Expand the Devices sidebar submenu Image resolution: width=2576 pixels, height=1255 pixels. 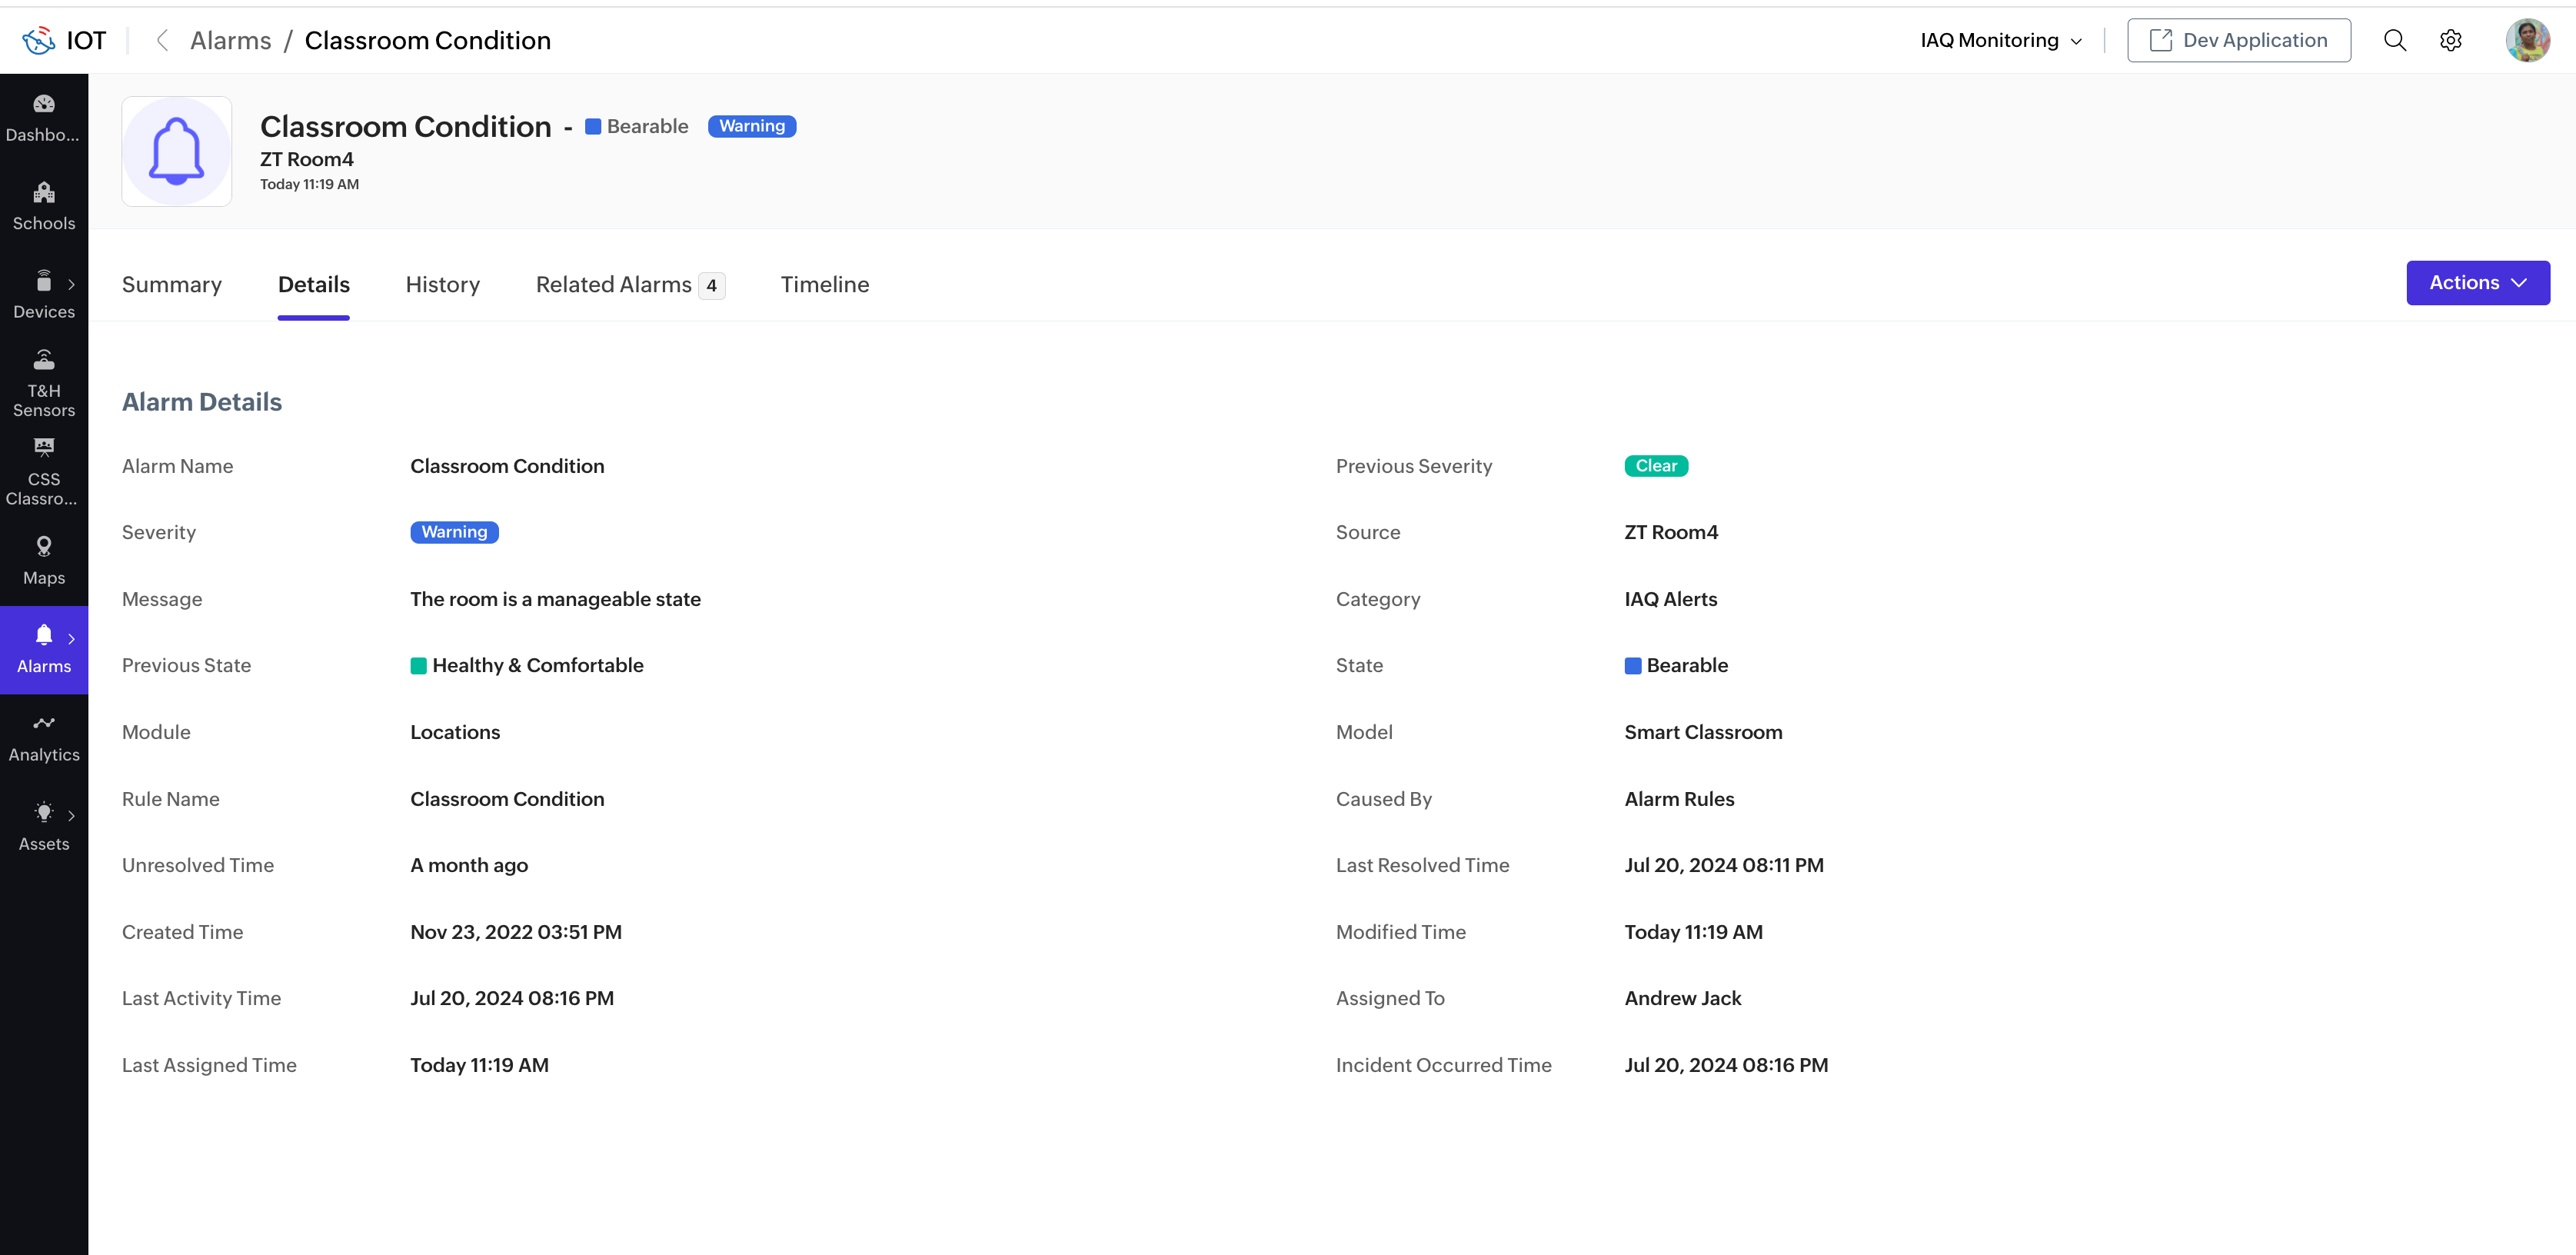[71, 285]
